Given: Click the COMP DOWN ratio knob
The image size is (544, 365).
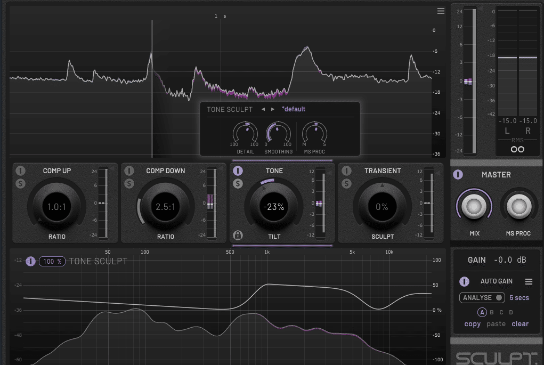Looking at the screenshot, I should click(166, 207).
